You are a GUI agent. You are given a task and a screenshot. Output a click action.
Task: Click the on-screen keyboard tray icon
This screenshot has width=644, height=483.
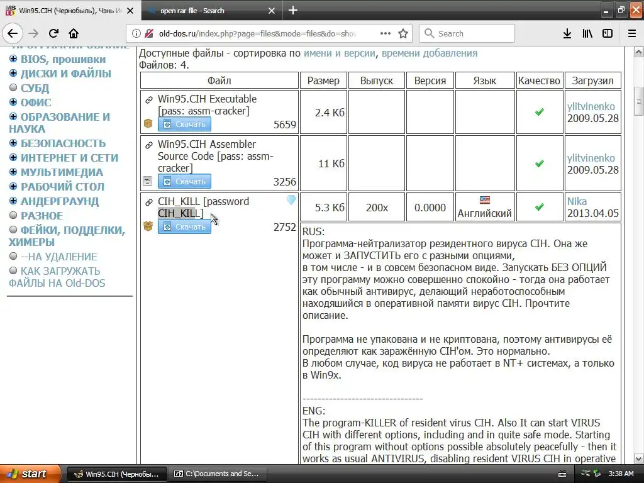pyautogui.click(x=562, y=474)
